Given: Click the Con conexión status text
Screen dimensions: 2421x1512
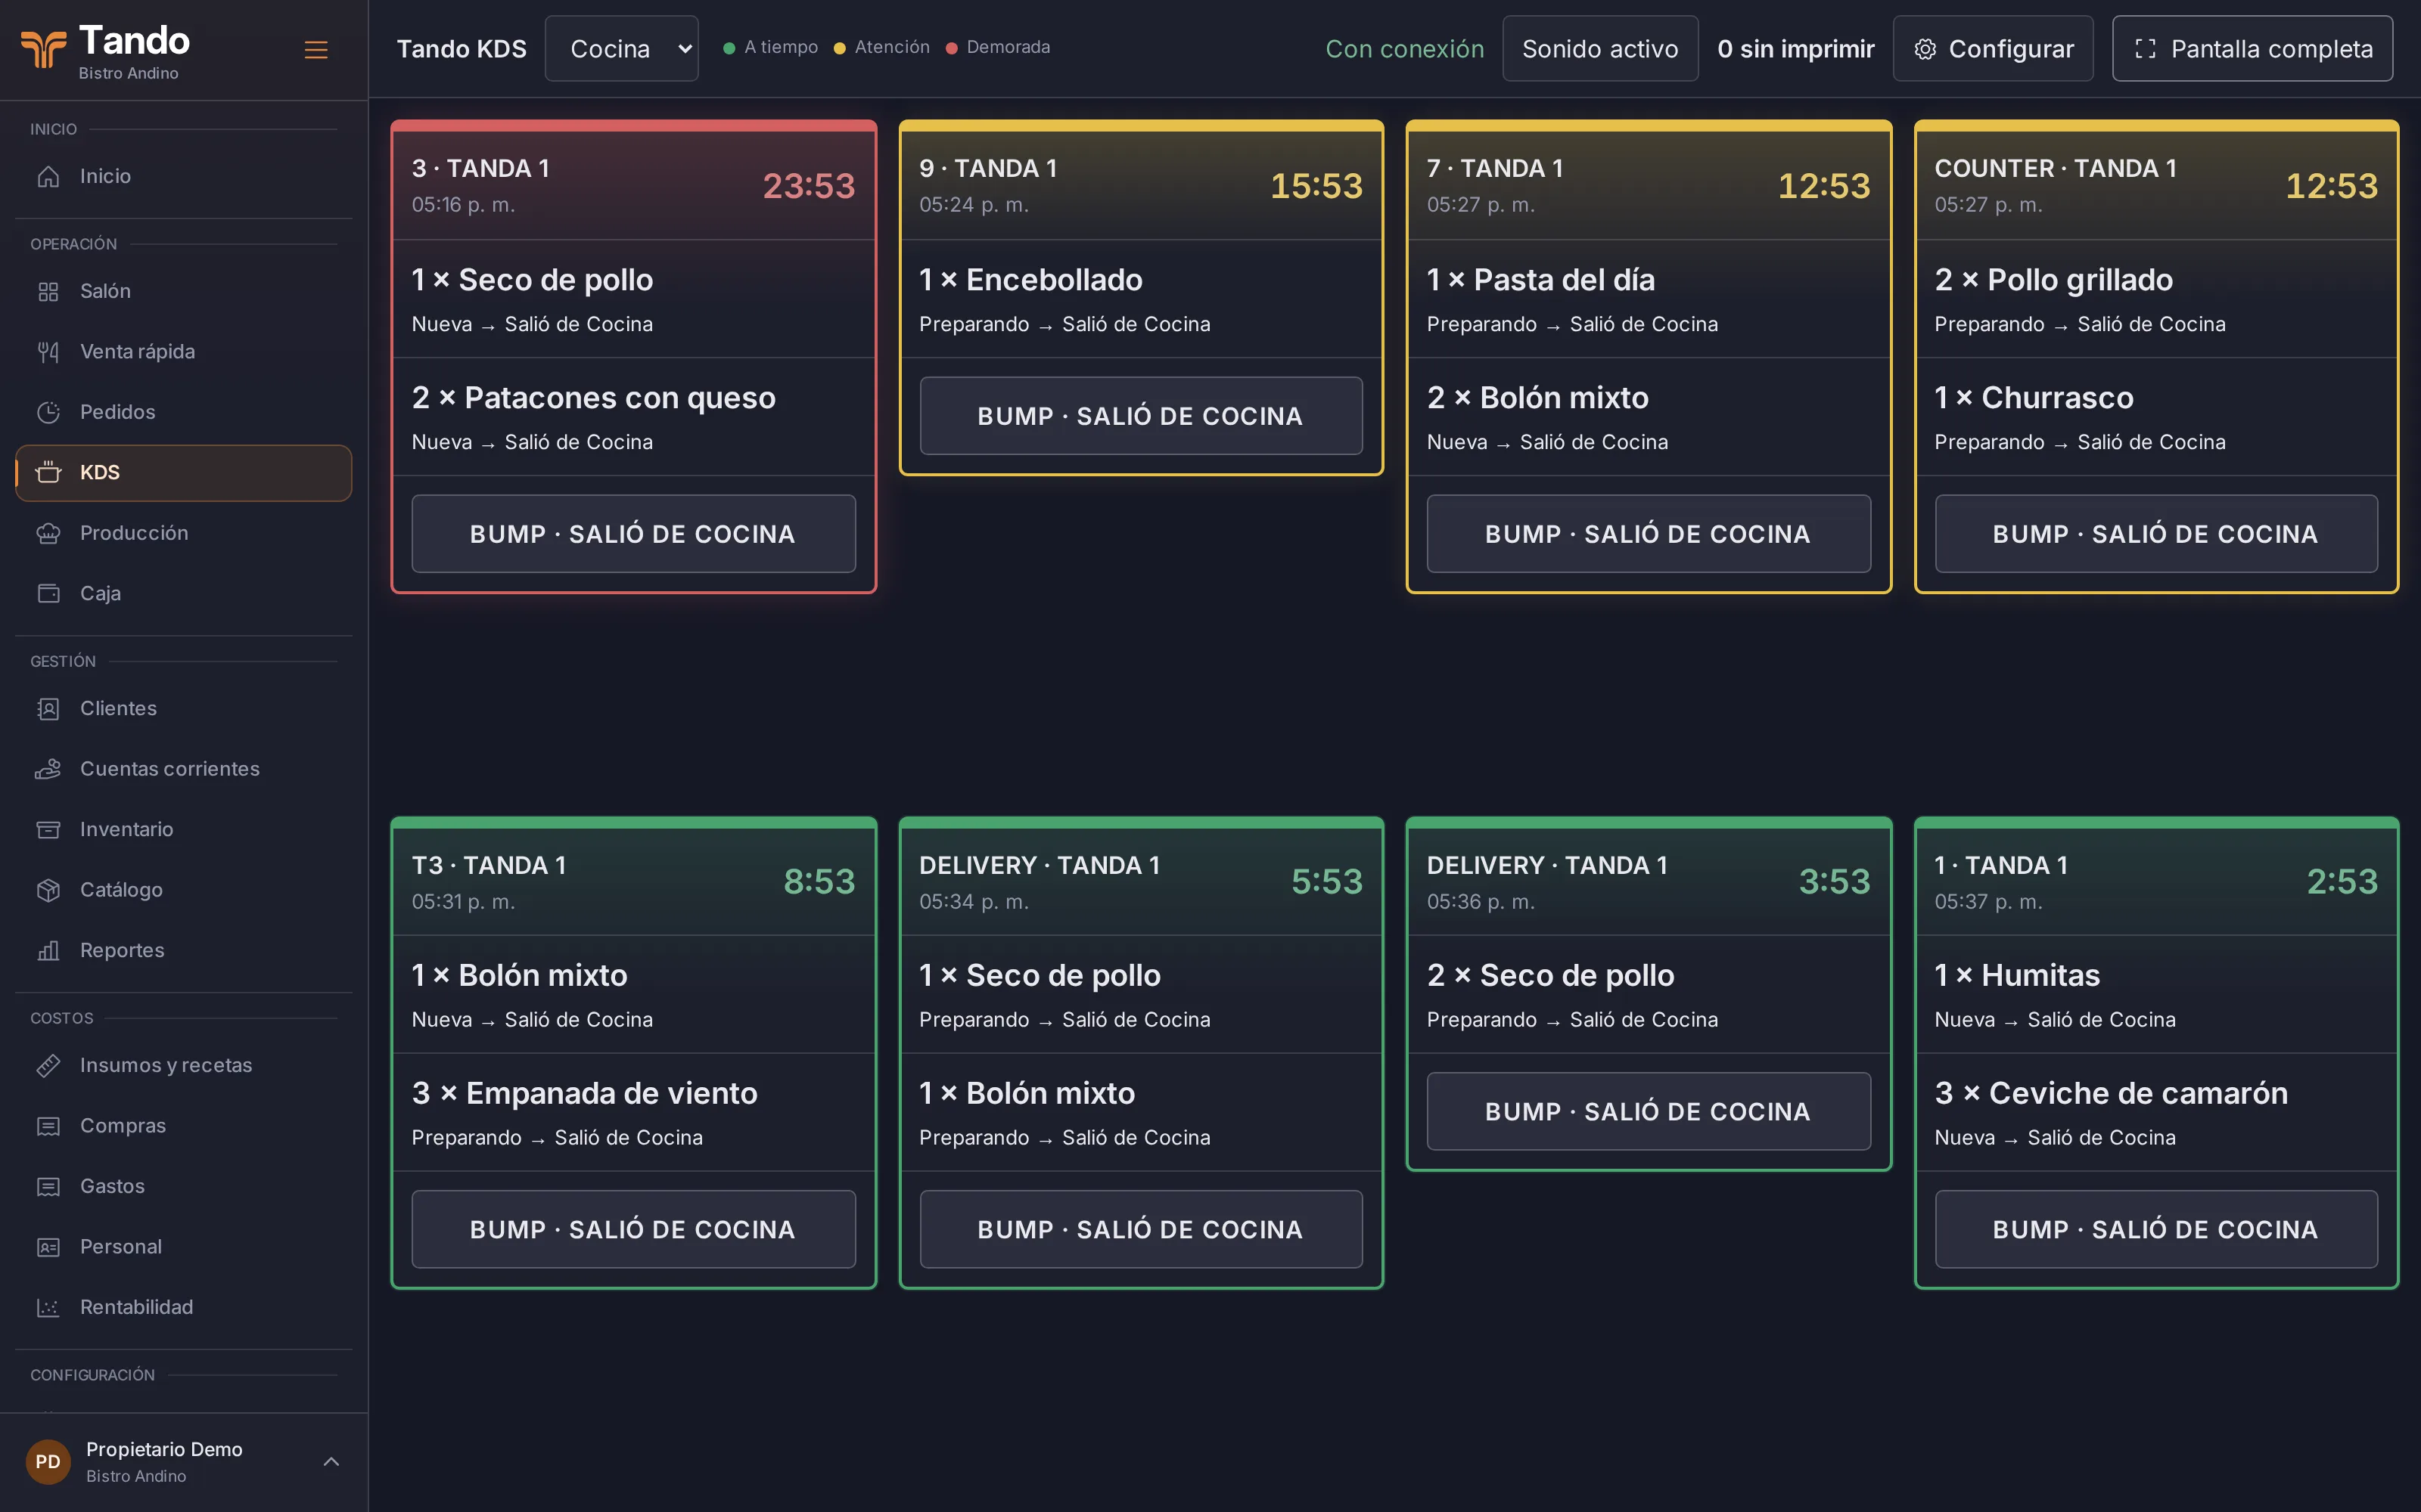Looking at the screenshot, I should pos(1405,49).
